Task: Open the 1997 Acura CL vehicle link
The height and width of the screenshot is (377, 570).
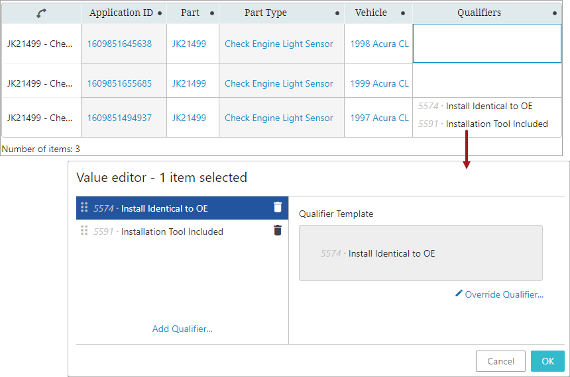Action: pyautogui.click(x=379, y=118)
